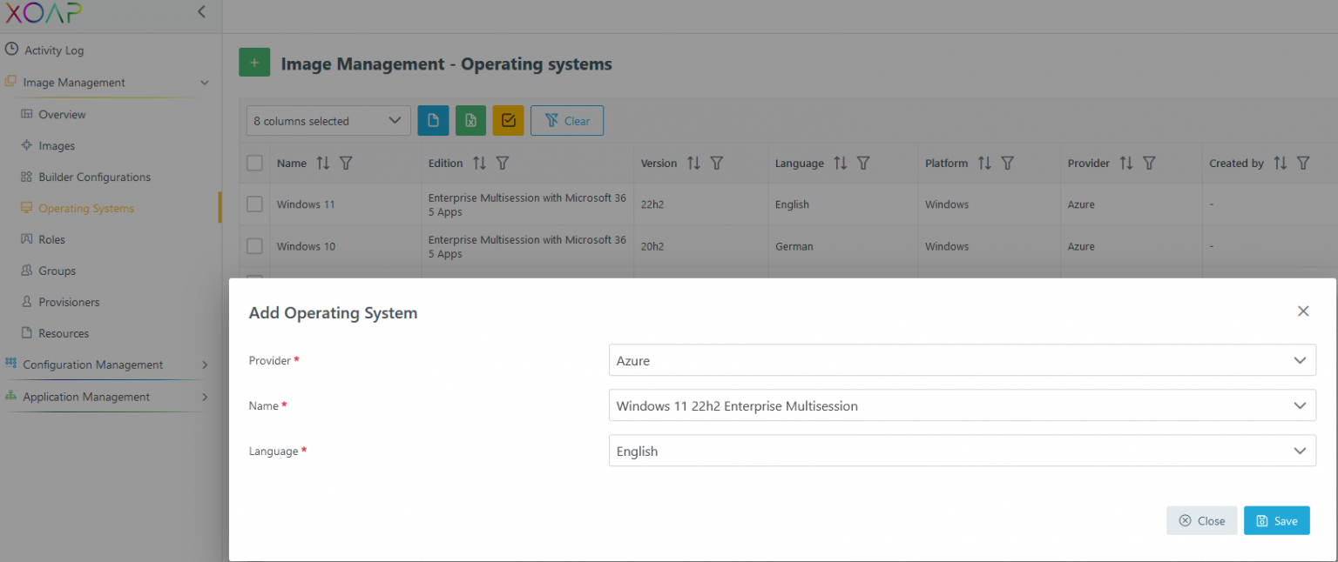Open the Activity Log section

(54, 50)
